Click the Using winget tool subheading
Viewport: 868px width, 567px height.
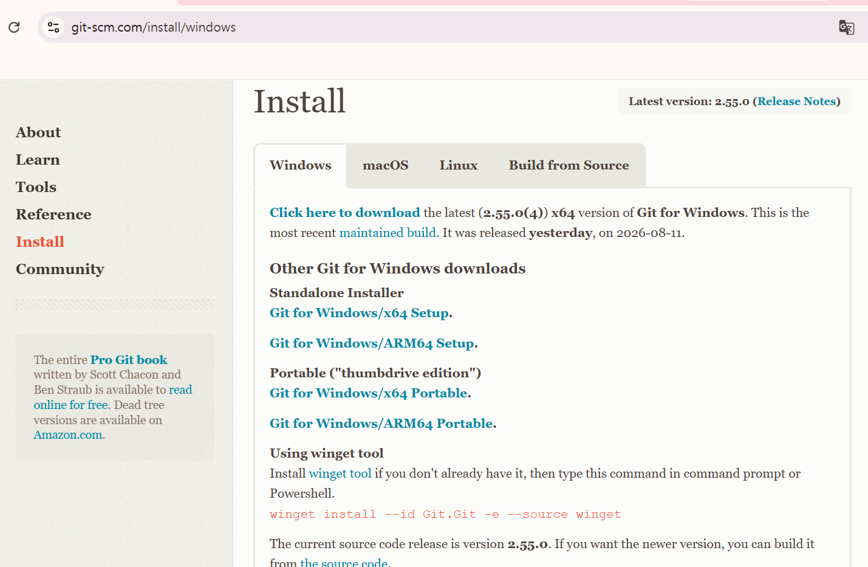327,453
